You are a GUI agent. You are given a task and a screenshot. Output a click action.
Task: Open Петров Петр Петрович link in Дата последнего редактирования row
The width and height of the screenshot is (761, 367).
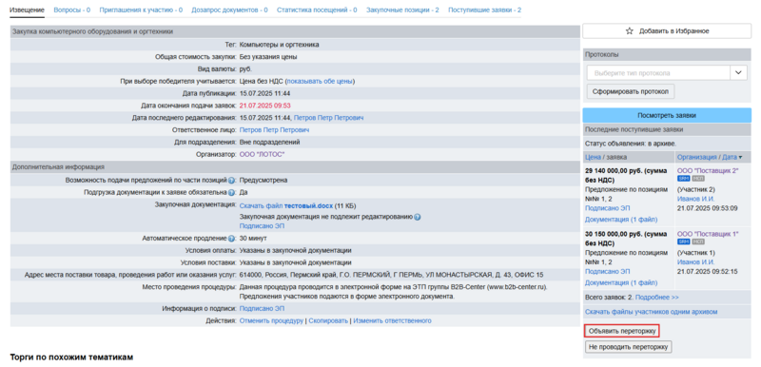coord(328,118)
